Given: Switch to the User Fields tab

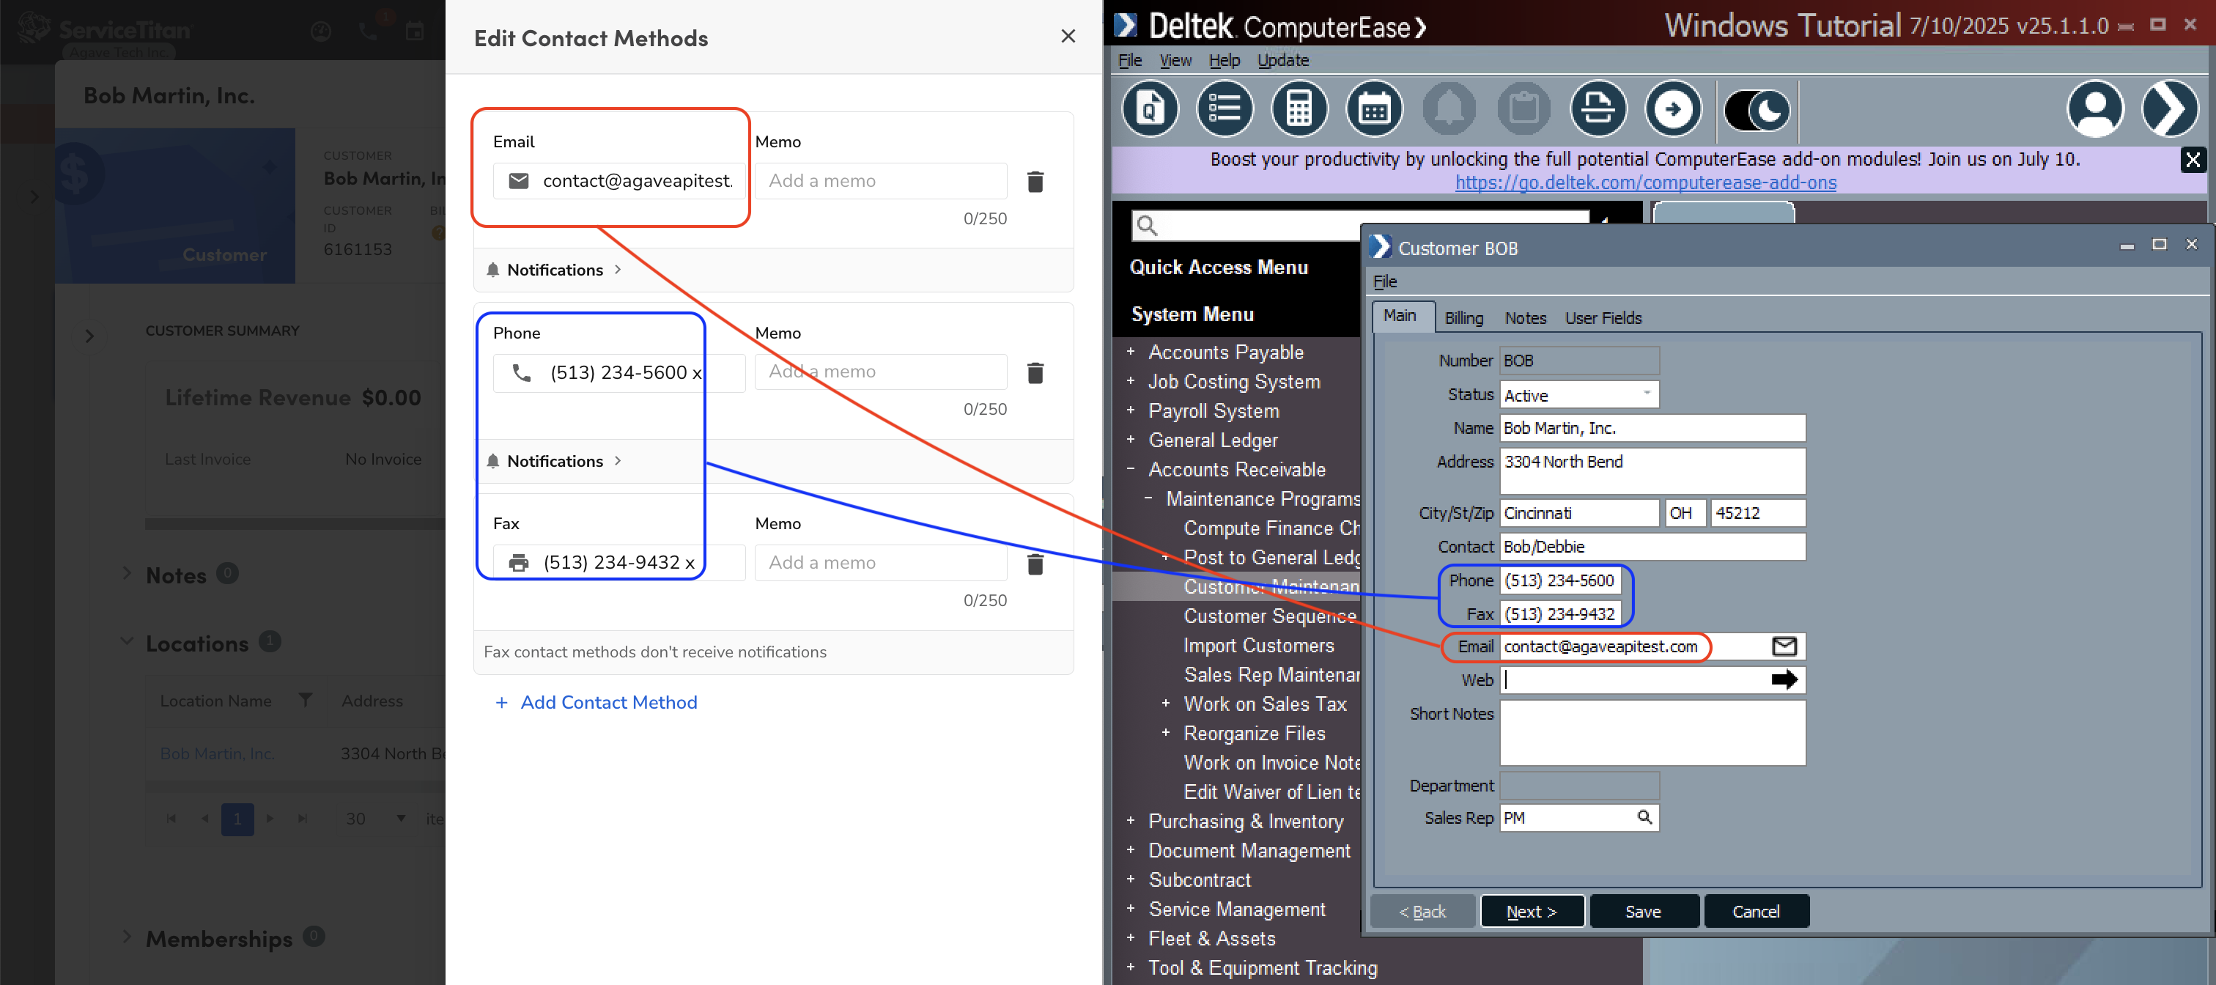Looking at the screenshot, I should click(x=1603, y=318).
